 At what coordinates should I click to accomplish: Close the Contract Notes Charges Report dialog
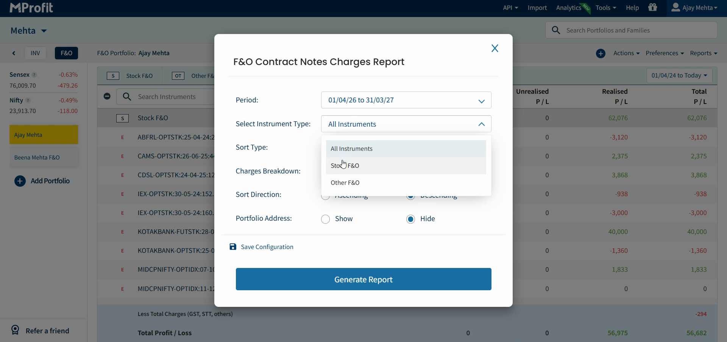(495, 48)
